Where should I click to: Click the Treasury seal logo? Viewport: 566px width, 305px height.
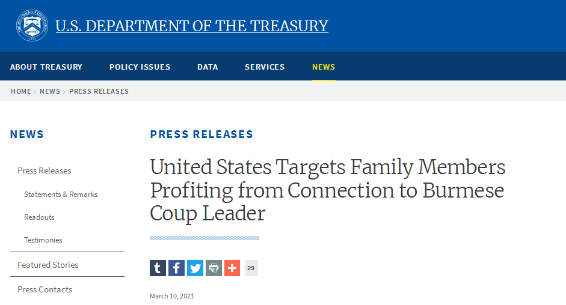click(32, 26)
